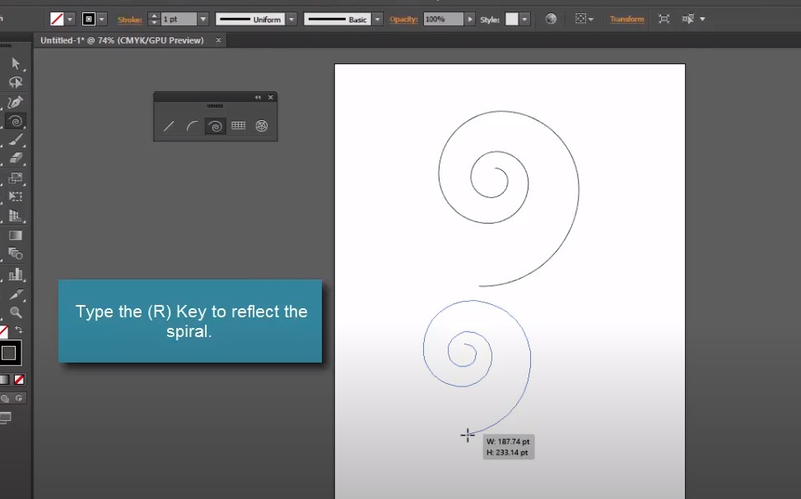Close the floating tool panel

(x=271, y=98)
